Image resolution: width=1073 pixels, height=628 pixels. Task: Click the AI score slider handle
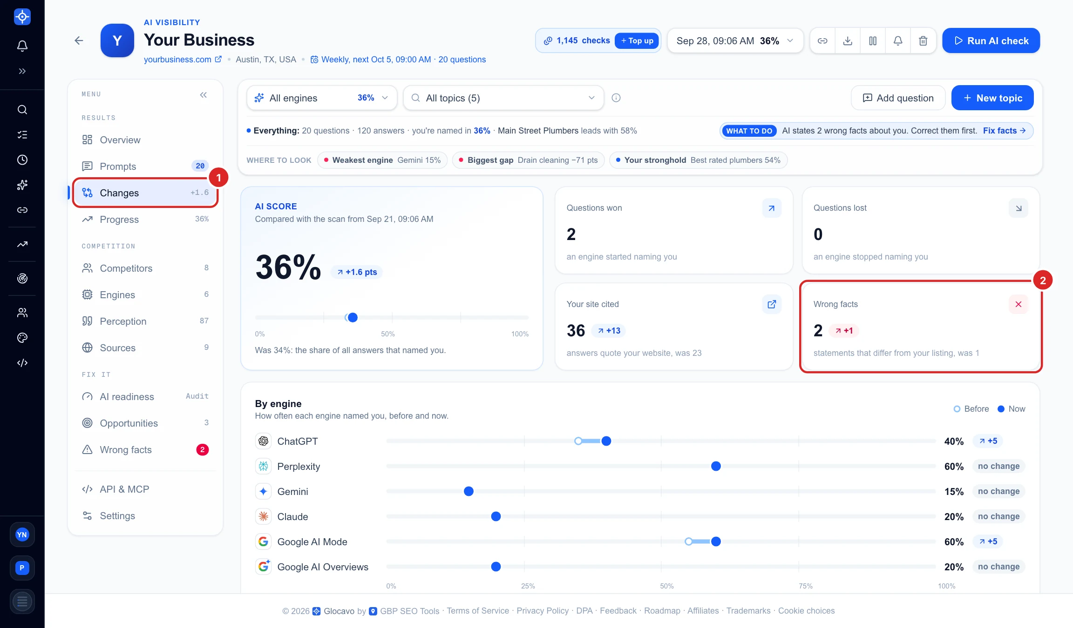[353, 318]
